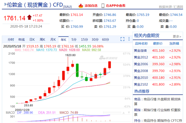Click the timestamp 2020-05-18 17:23:24
This screenshot has width=186, height=123.
(x=26, y=26)
